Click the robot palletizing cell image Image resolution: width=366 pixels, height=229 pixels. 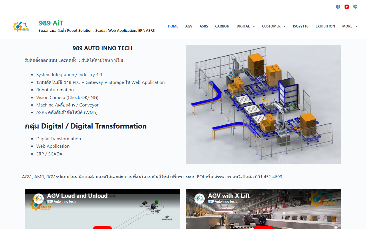(x=263, y=104)
